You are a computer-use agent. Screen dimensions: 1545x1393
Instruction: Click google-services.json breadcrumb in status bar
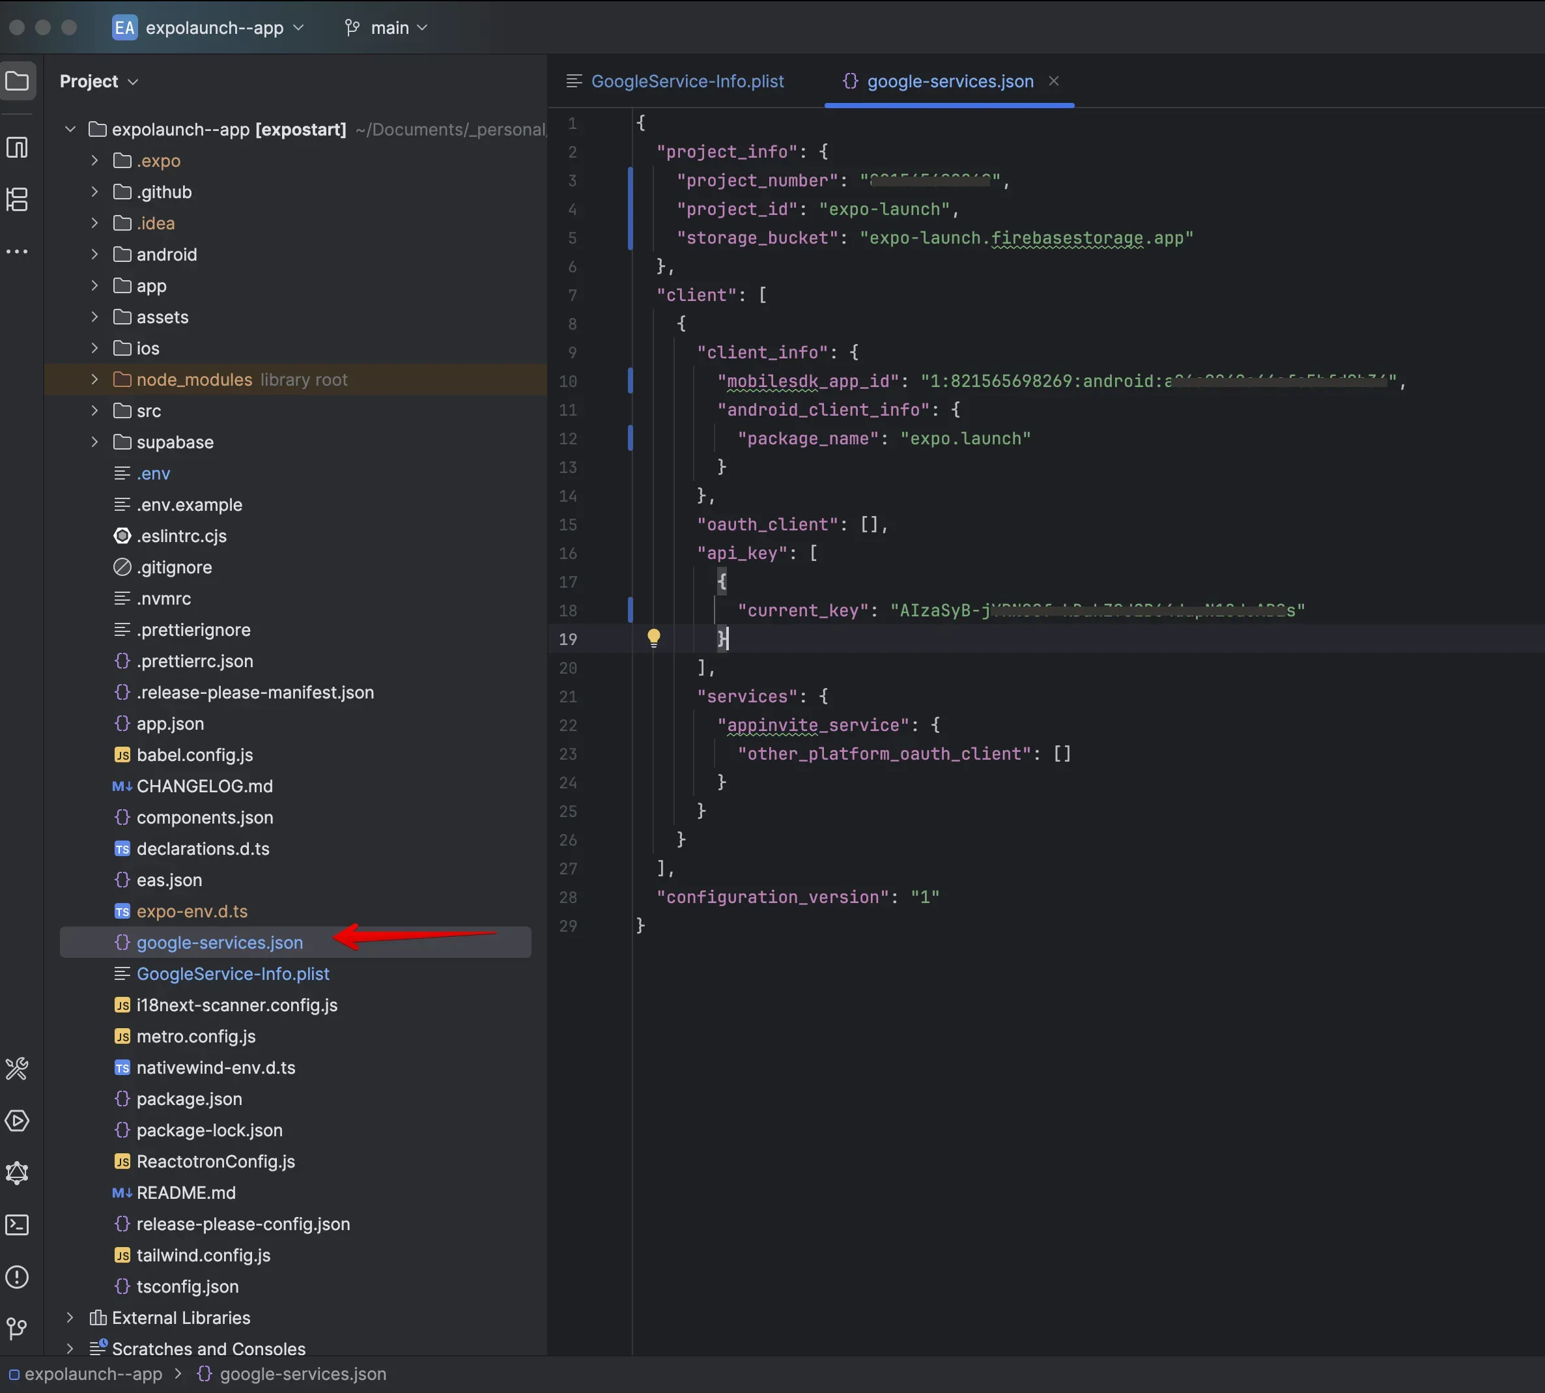coord(292,1374)
